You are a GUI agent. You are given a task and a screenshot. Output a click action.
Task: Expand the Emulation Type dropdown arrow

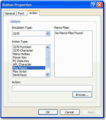click(48, 34)
